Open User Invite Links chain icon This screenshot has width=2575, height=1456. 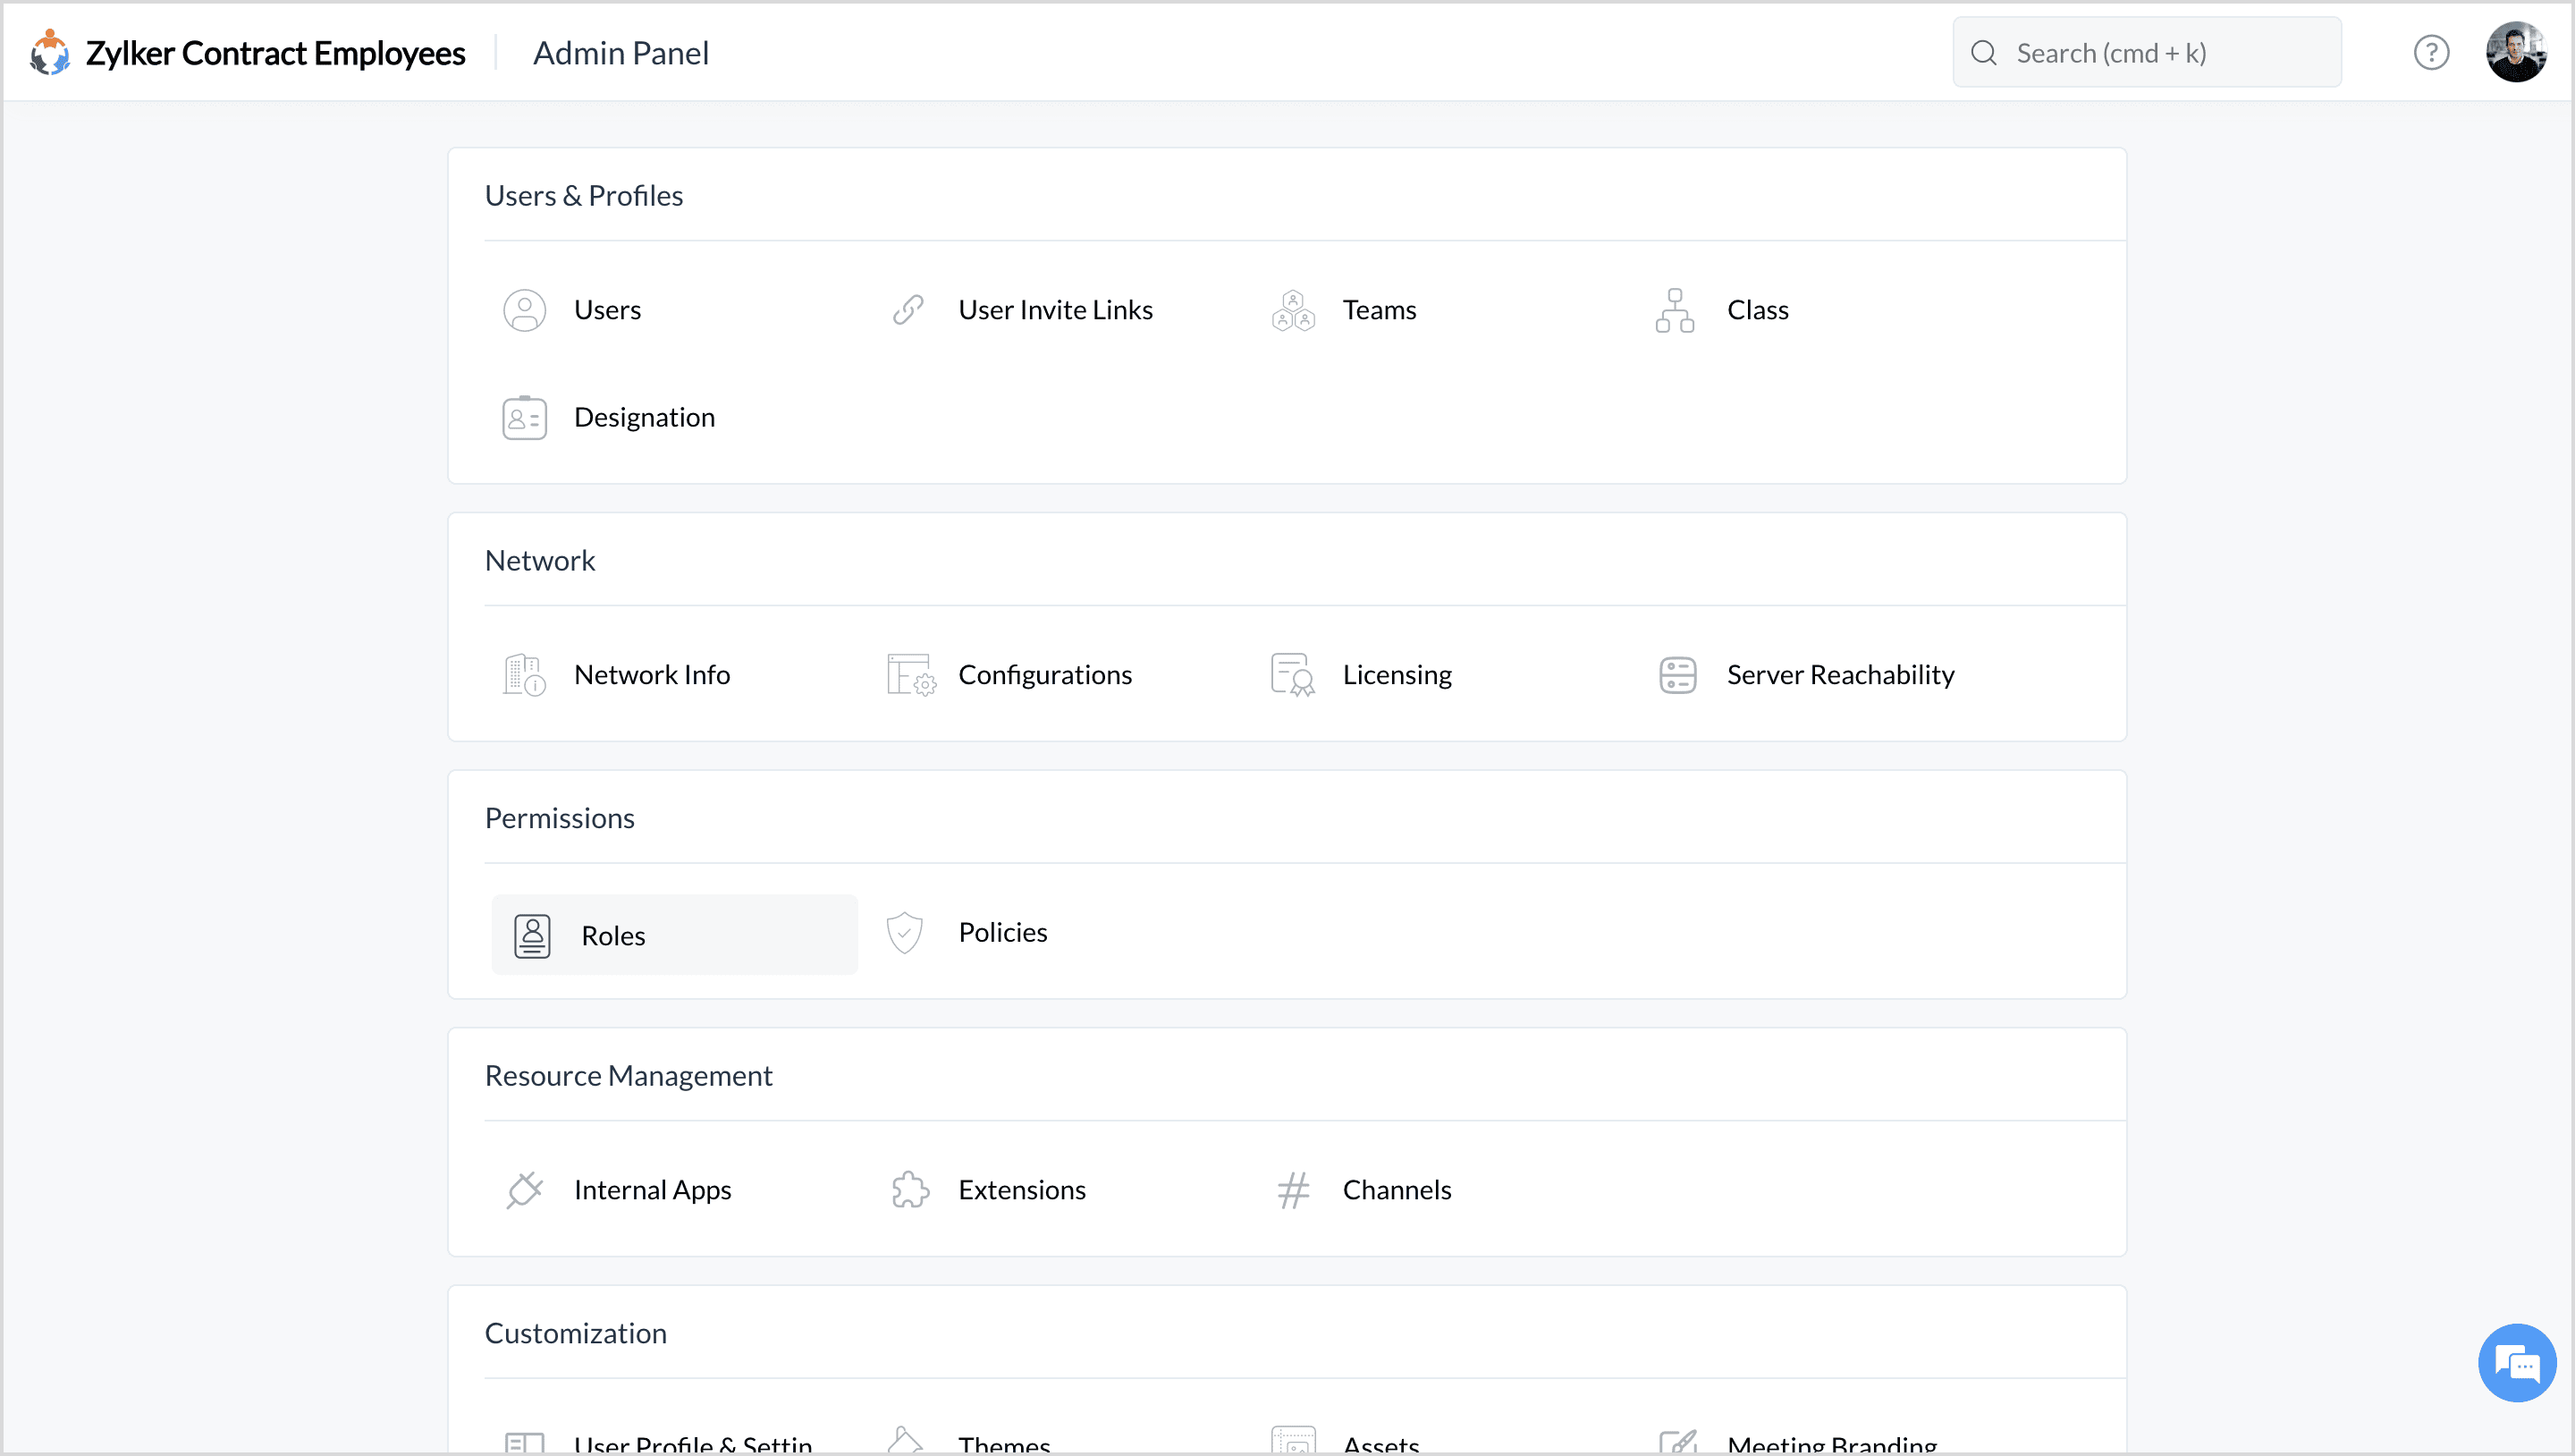pyautogui.click(x=908, y=310)
